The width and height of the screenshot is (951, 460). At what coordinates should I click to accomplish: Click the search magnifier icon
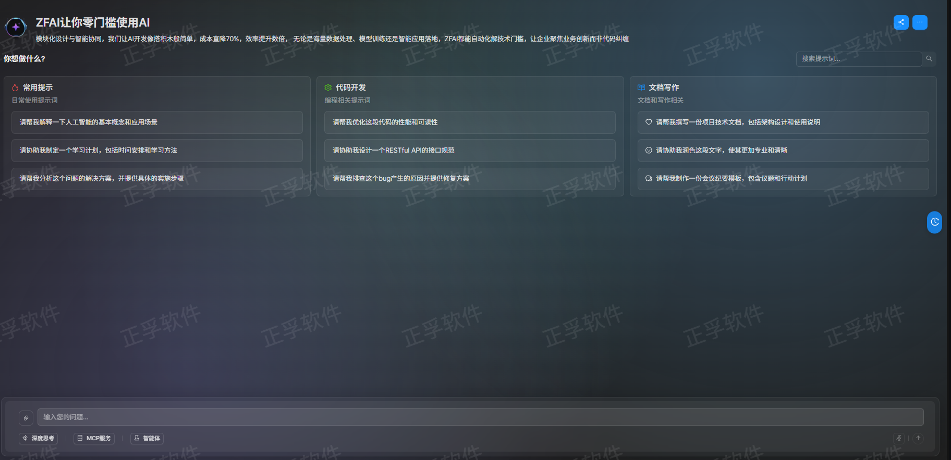point(929,59)
